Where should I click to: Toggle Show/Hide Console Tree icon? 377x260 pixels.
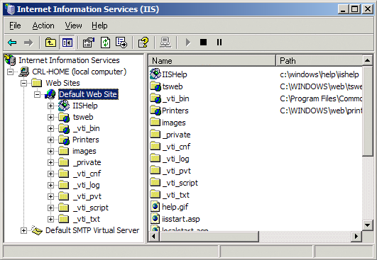[67, 43]
